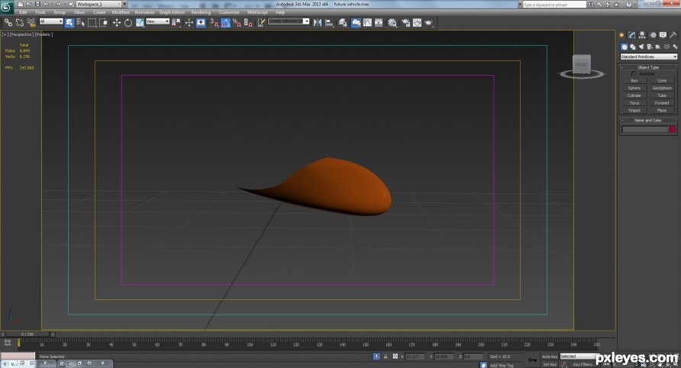Toggle Percent Snap
The width and height of the screenshot is (681, 368).
237,23
